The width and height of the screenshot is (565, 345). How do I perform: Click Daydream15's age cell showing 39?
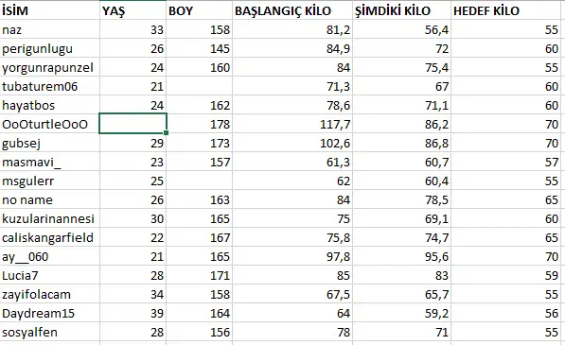132,313
